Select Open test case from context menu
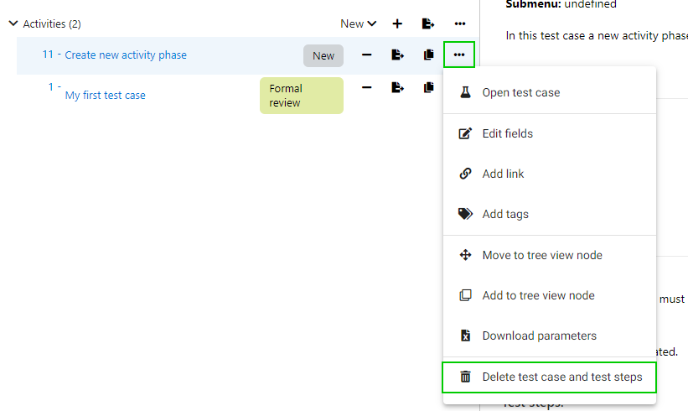Image resolution: width=688 pixels, height=411 pixels. [520, 92]
